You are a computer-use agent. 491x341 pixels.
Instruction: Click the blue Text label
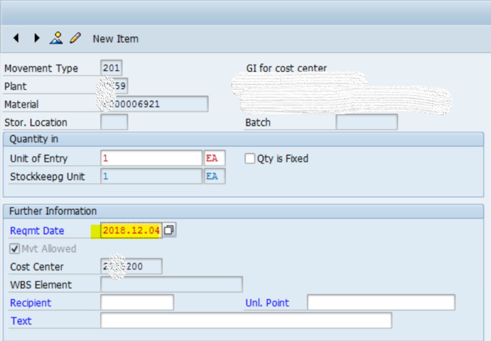[x=21, y=321]
